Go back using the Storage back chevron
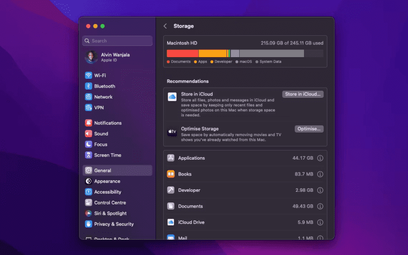Viewport: 408px width, 255px height. click(x=165, y=26)
